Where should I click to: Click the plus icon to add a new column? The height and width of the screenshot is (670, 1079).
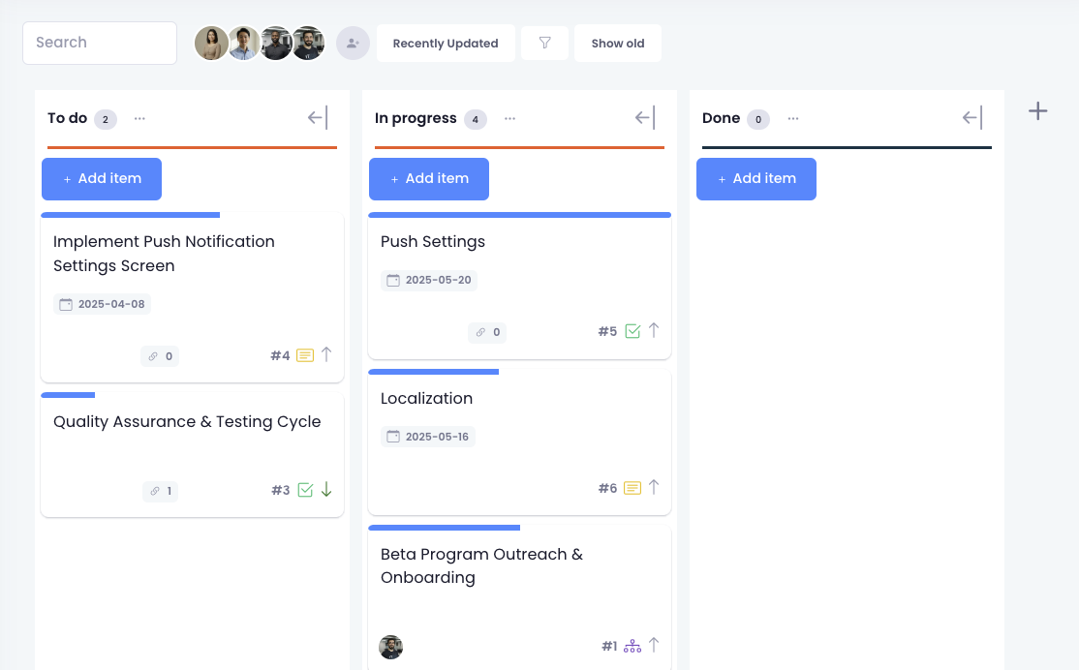tap(1037, 110)
